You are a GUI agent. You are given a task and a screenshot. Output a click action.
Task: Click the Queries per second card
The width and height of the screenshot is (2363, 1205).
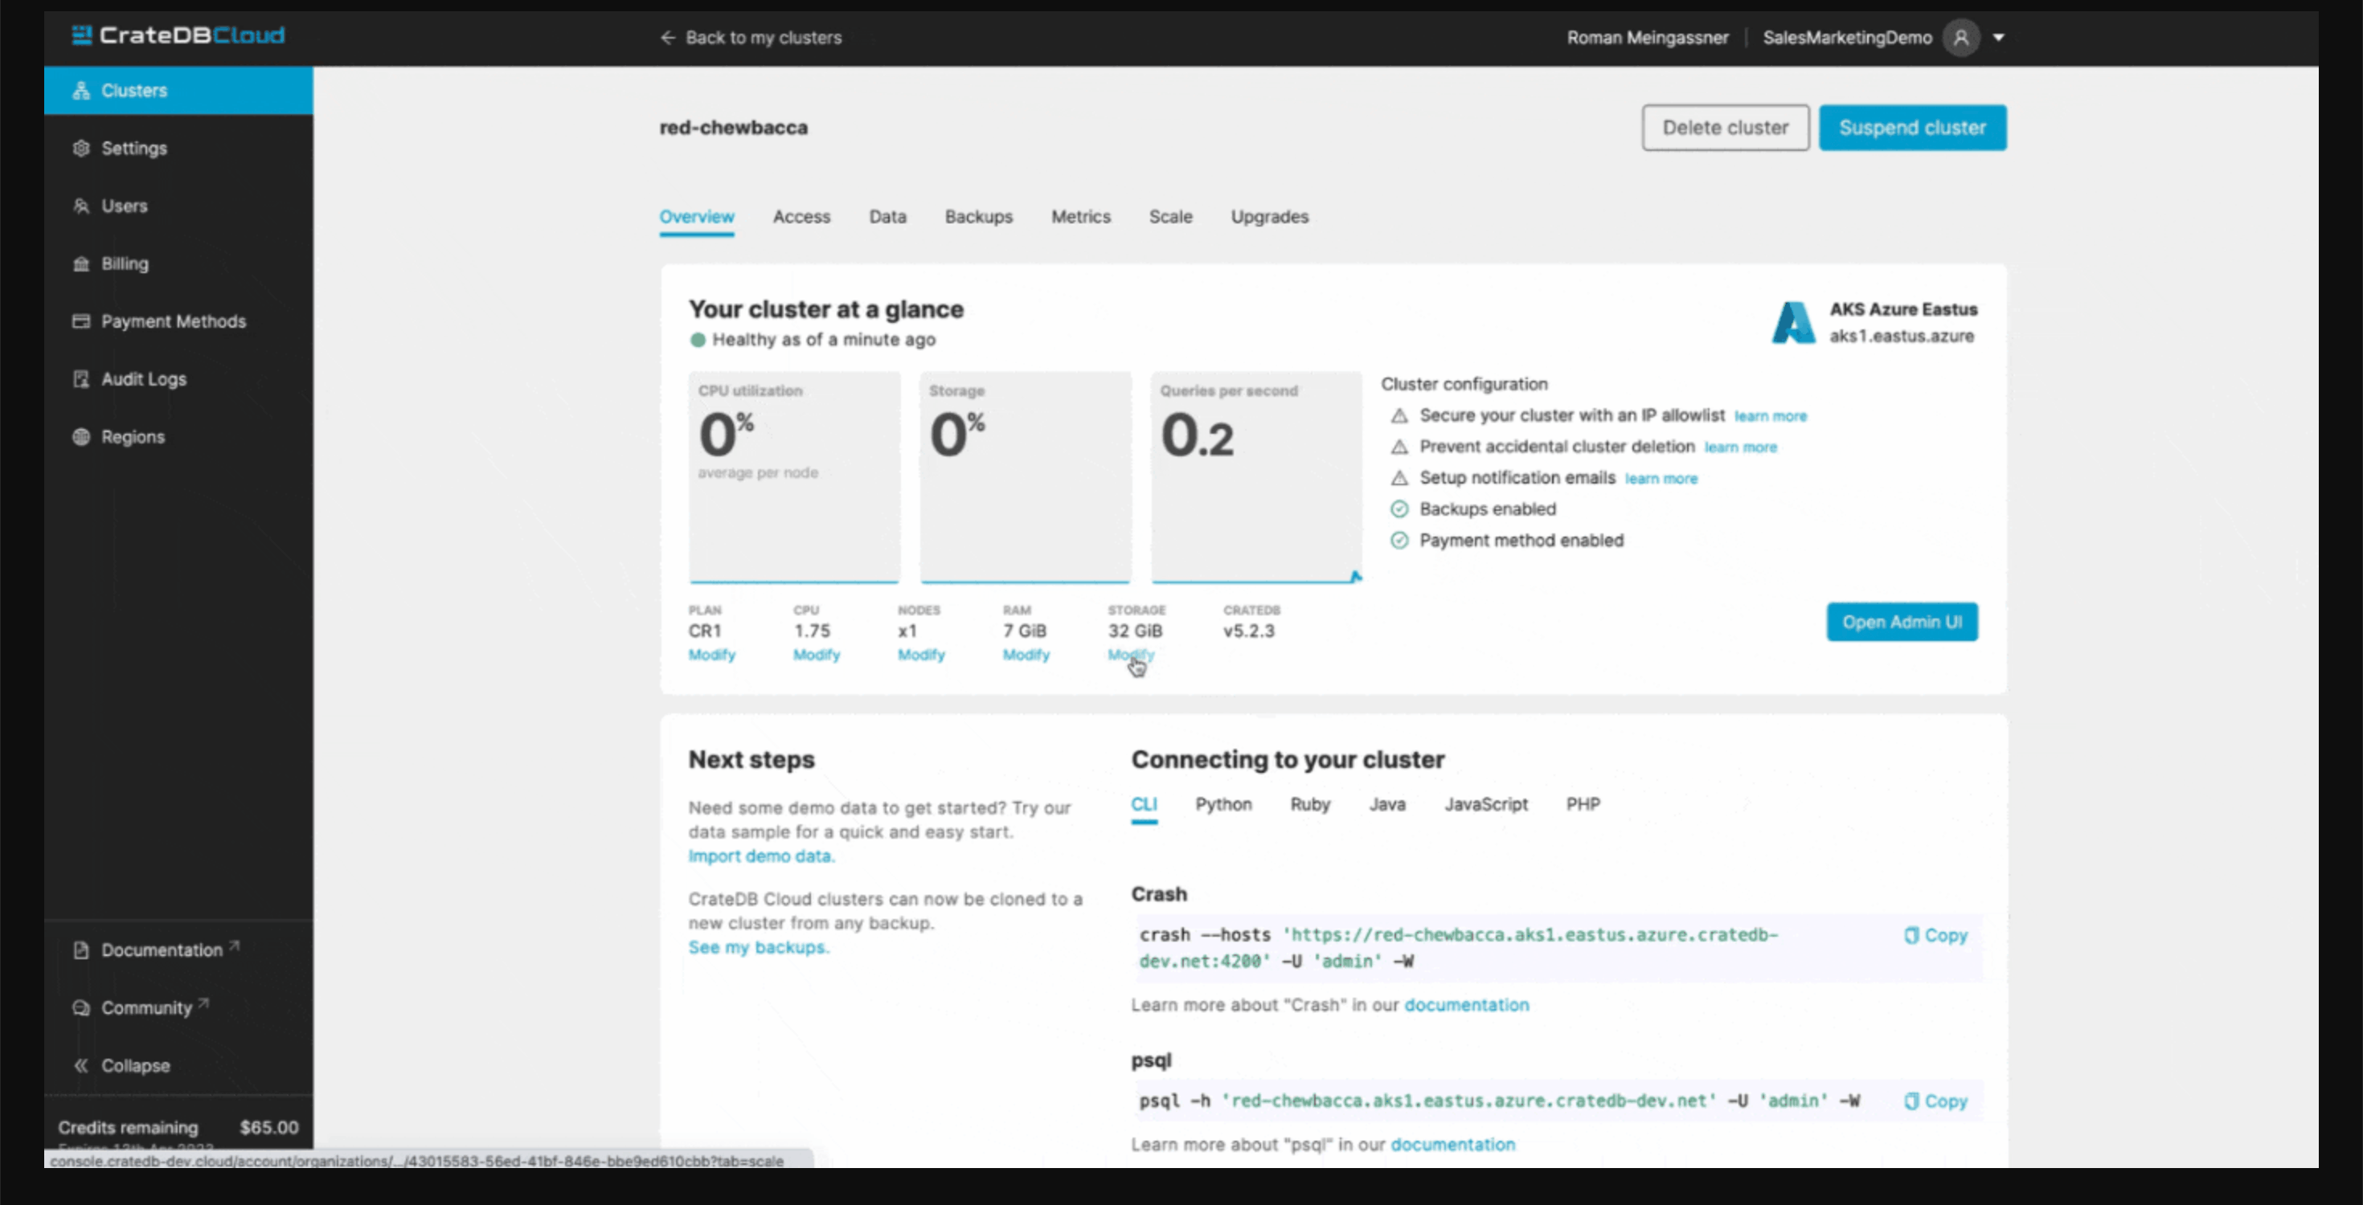click(1257, 477)
